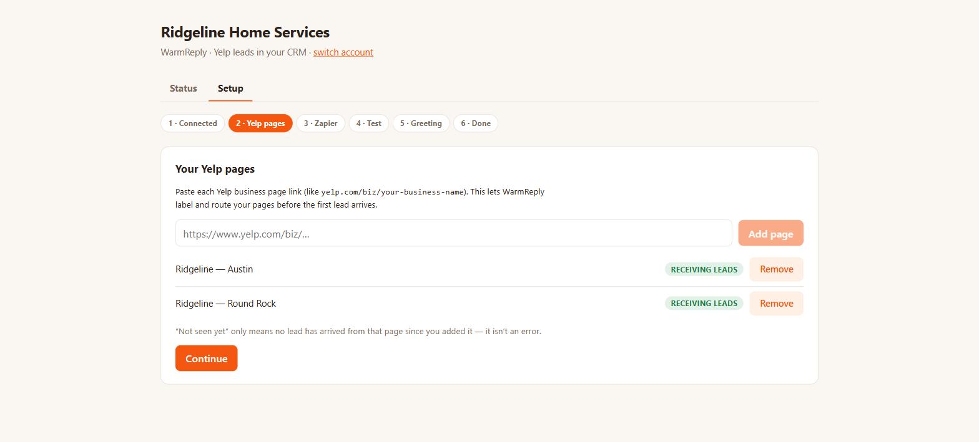Click the Your Yelp pages heading
This screenshot has width=979, height=442.
pyautogui.click(x=215, y=169)
